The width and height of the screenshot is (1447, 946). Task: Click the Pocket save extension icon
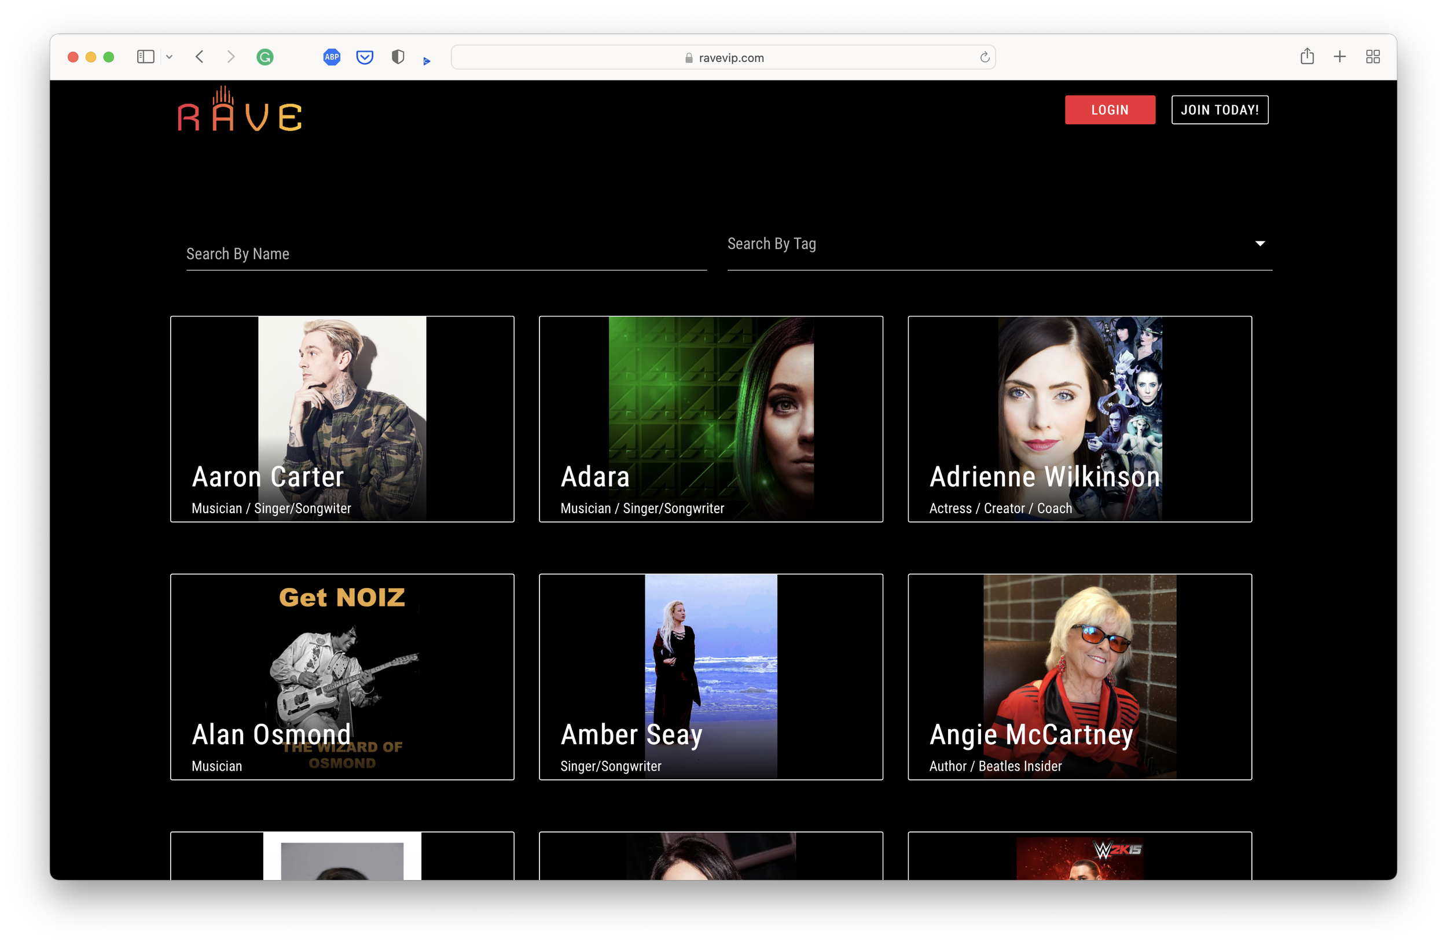point(365,57)
